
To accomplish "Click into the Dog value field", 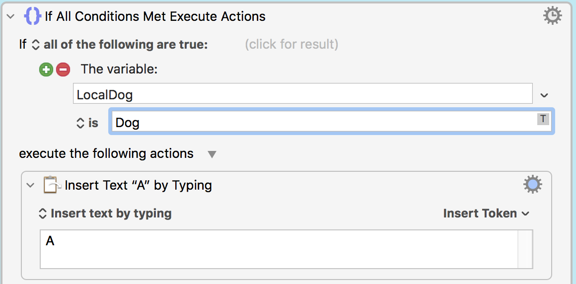I will 332,121.
